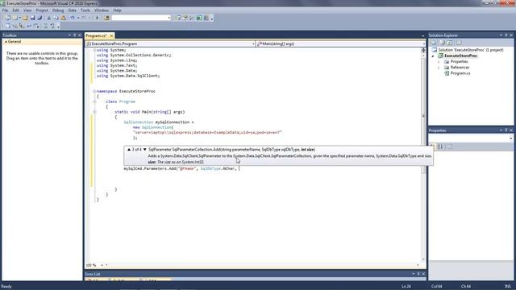
Task: Select Program.cs in Solution Explorer
Action: pyautogui.click(x=460, y=73)
